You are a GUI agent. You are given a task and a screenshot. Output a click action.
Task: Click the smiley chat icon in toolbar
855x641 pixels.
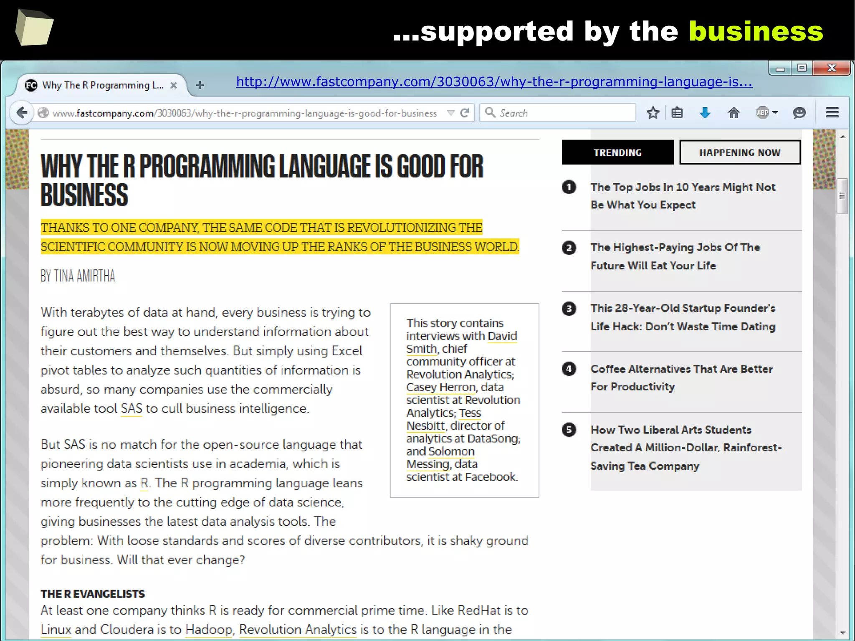[x=799, y=112]
